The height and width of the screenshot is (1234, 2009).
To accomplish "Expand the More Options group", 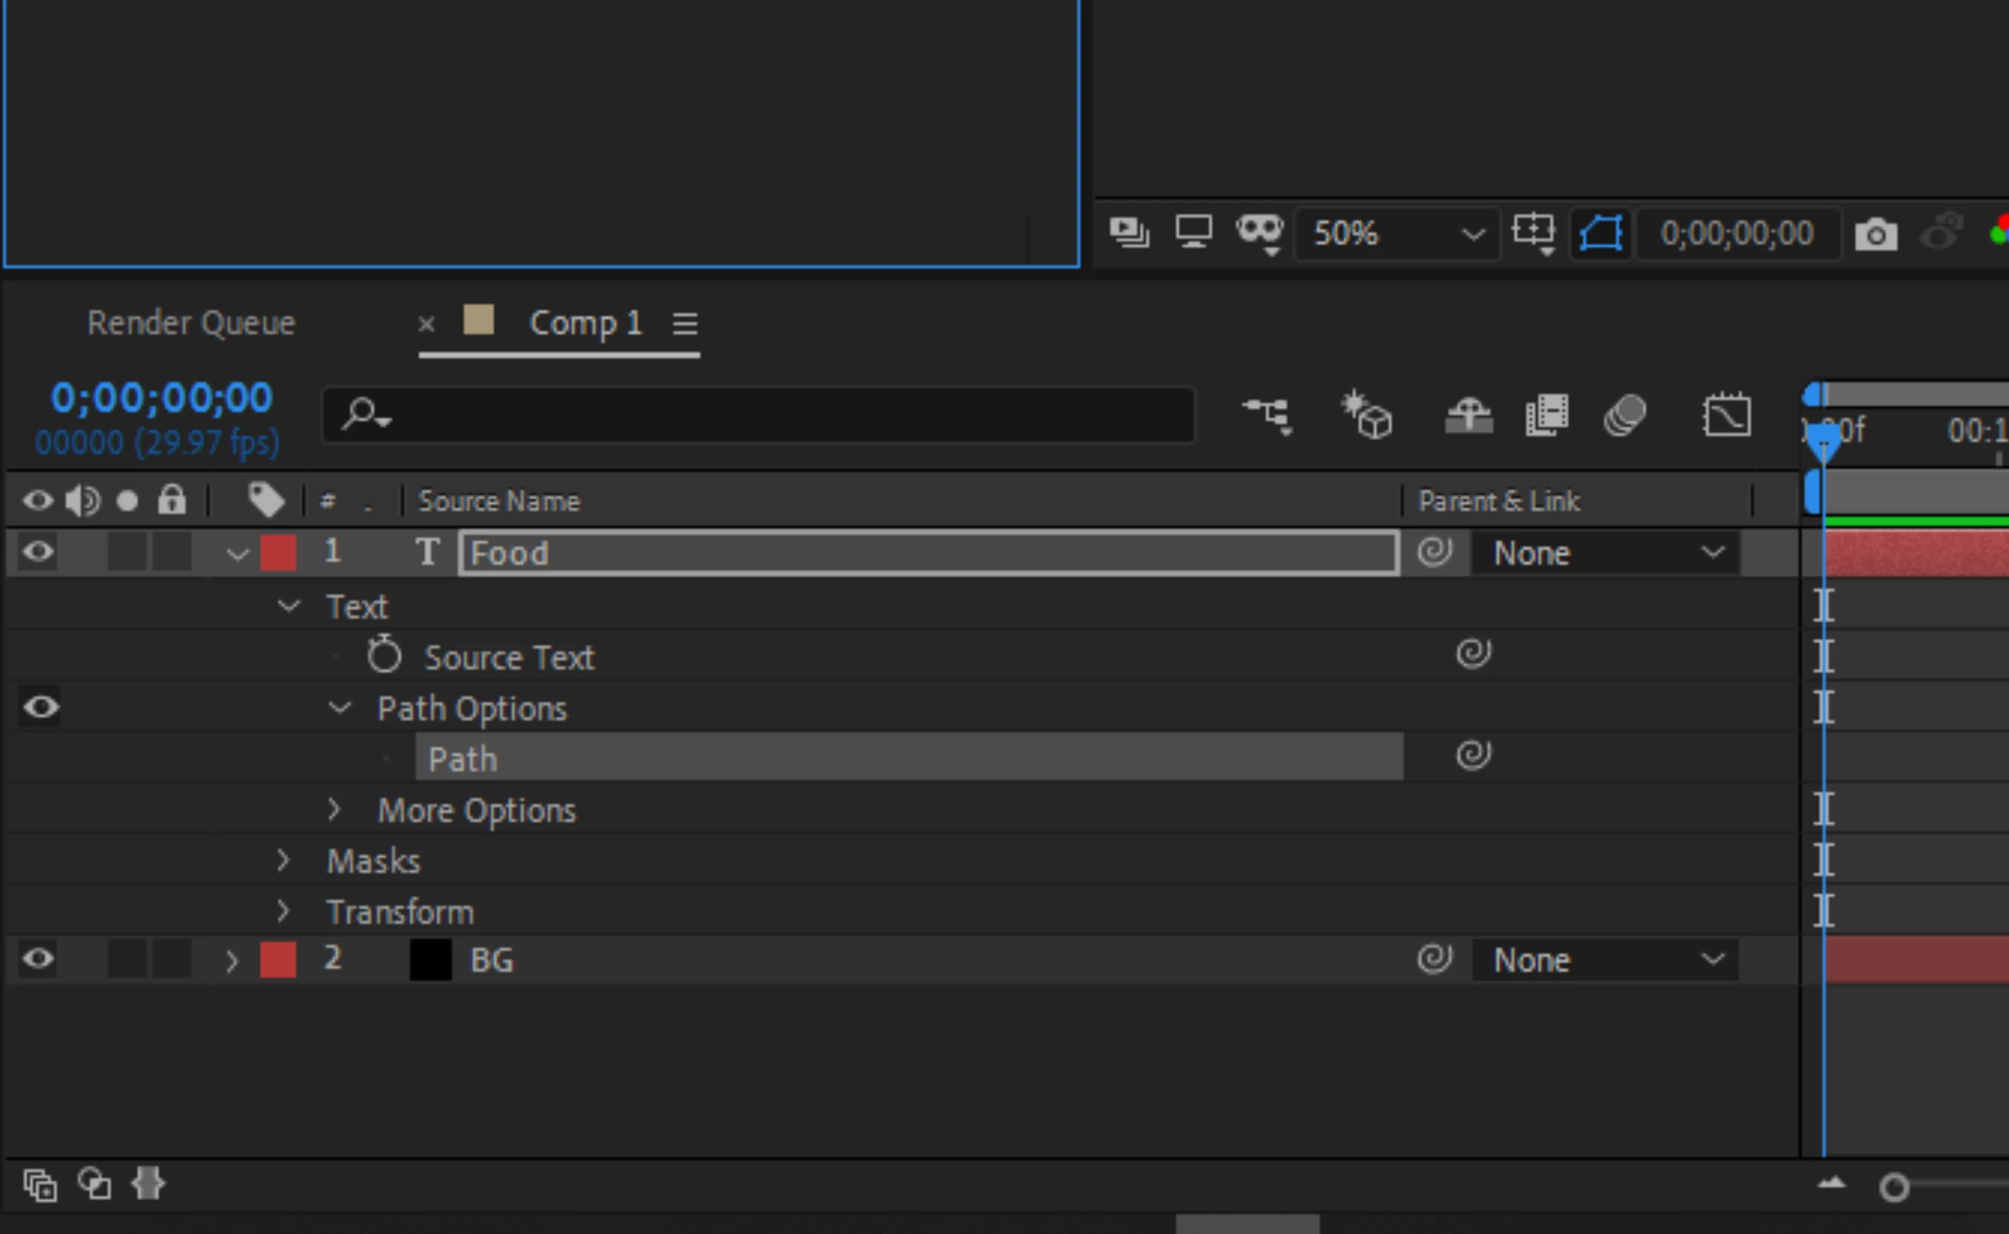I will 334,809.
